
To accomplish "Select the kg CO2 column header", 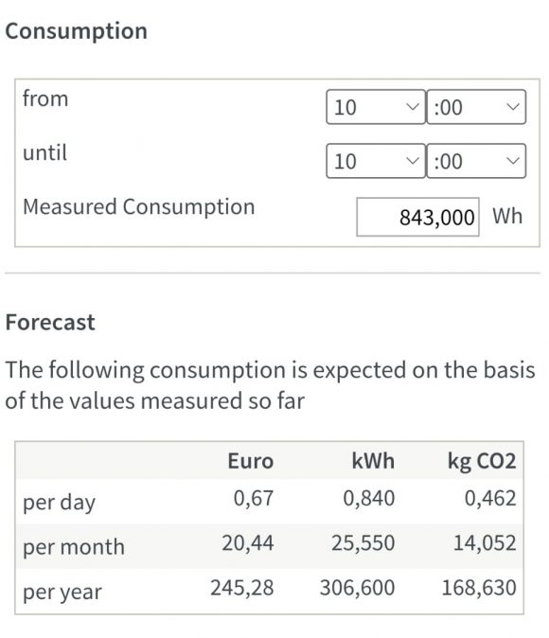I will (x=482, y=461).
